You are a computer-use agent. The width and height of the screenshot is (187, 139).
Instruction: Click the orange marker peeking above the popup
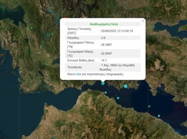coord(65,17)
